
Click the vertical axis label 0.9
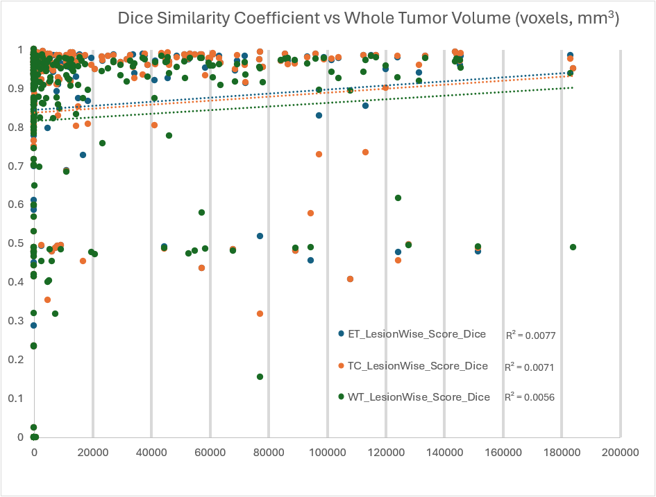[x=16, y=89]
